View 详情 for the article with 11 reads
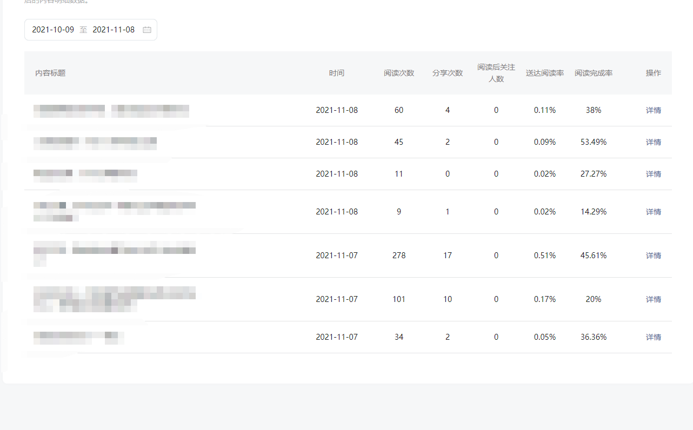The width and height of the screenshot is (693, 430). pos(653,174)
